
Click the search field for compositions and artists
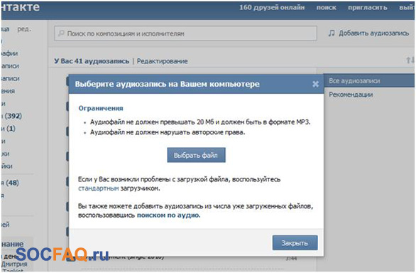(x=185, y=33)
